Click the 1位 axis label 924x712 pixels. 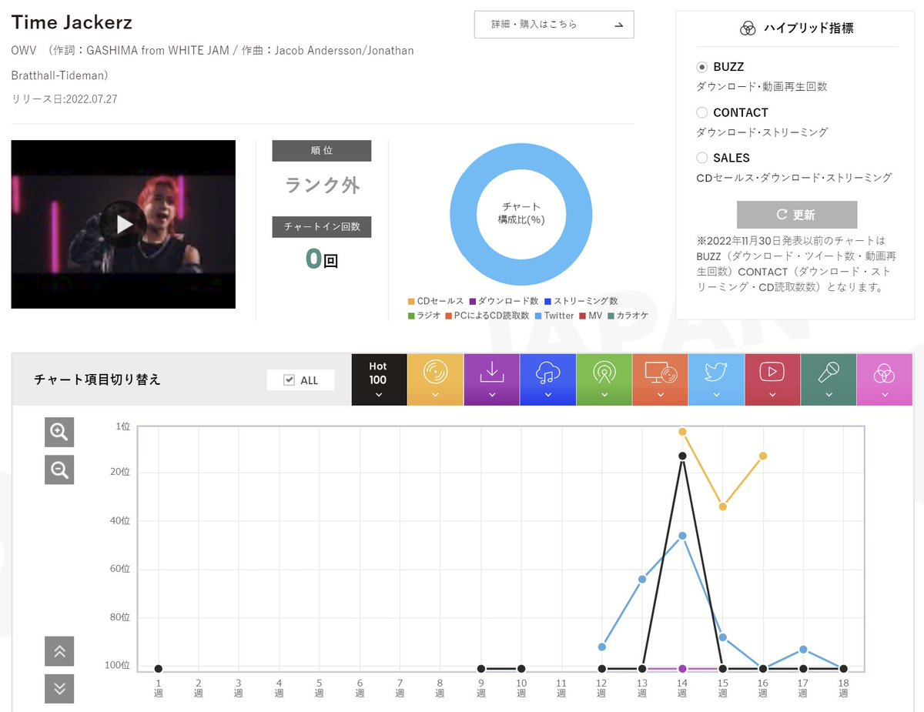pos(123,426)
